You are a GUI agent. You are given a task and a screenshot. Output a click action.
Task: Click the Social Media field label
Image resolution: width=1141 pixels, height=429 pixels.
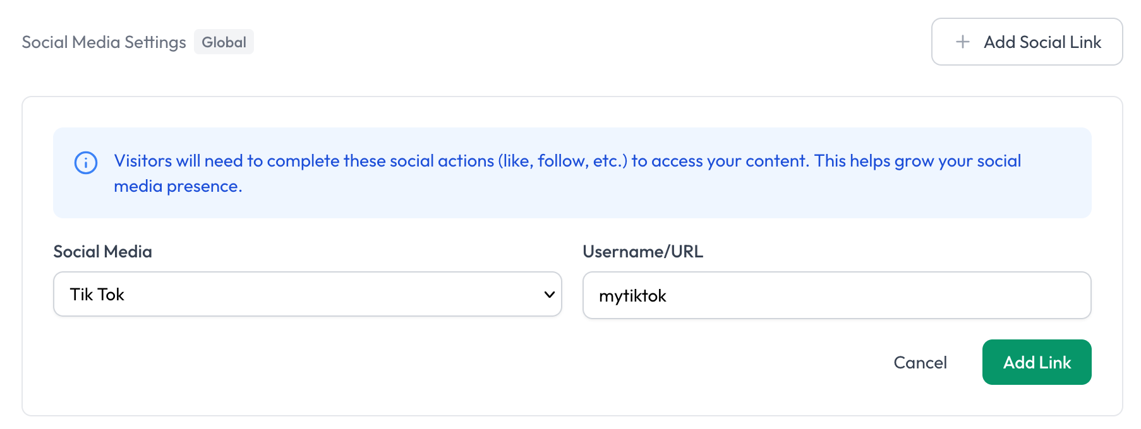point(102,252)
